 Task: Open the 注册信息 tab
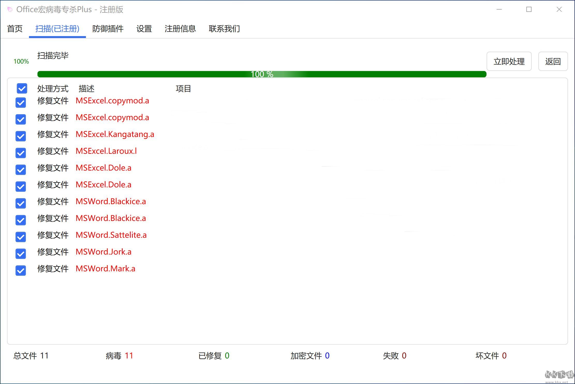(x=180, y=29)
